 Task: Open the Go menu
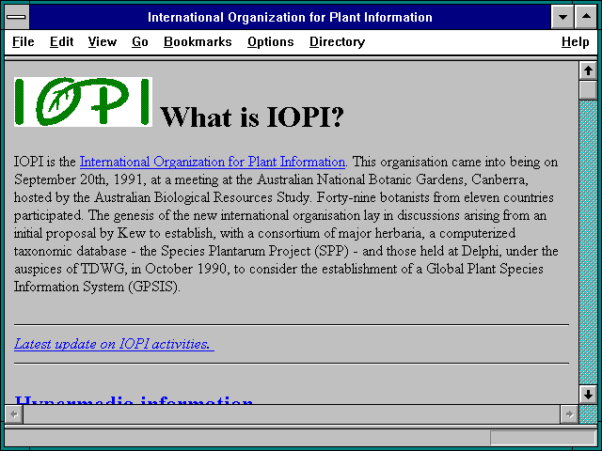(140, 41)
